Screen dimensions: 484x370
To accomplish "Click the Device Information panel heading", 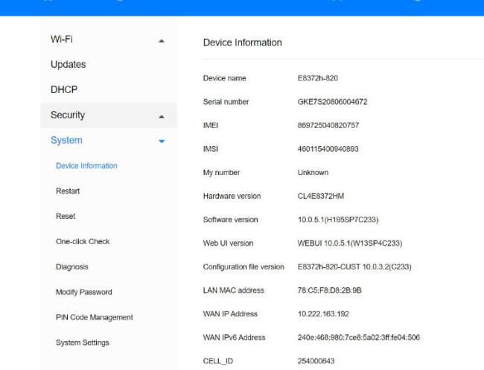I will [242, 42].
